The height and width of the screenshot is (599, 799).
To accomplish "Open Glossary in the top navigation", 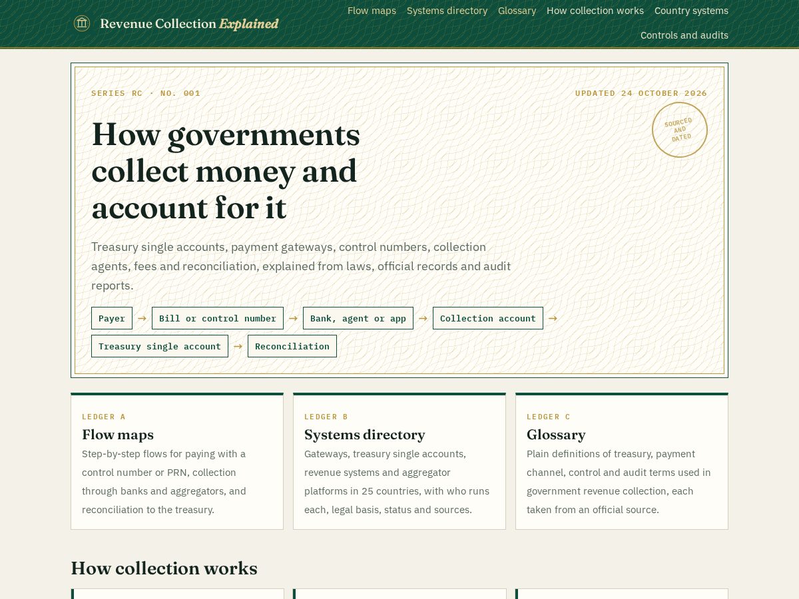I will point(517,11).
